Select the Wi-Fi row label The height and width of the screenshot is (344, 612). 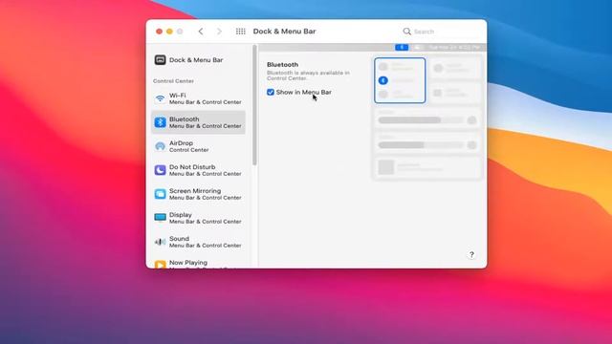point(178,96)
